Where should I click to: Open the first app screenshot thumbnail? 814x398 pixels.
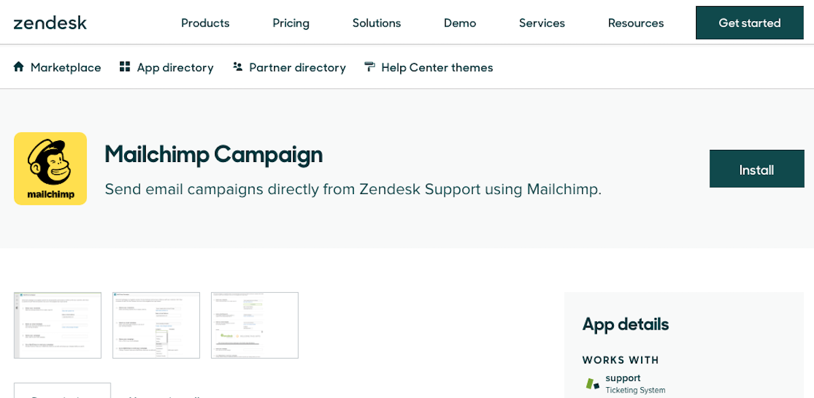(x=58, y=325)
